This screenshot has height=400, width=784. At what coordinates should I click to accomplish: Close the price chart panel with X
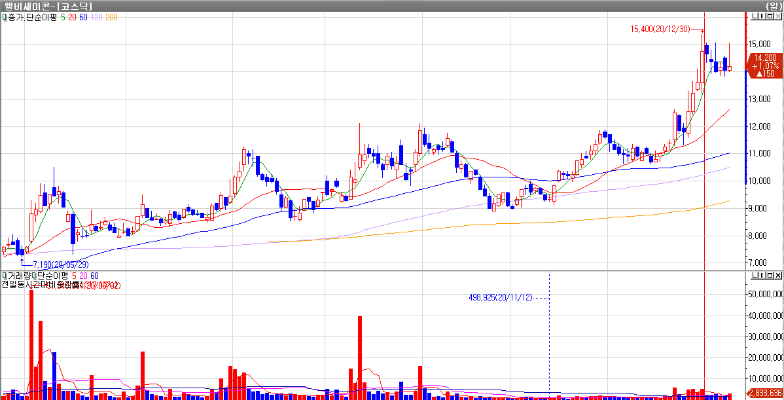777,16
